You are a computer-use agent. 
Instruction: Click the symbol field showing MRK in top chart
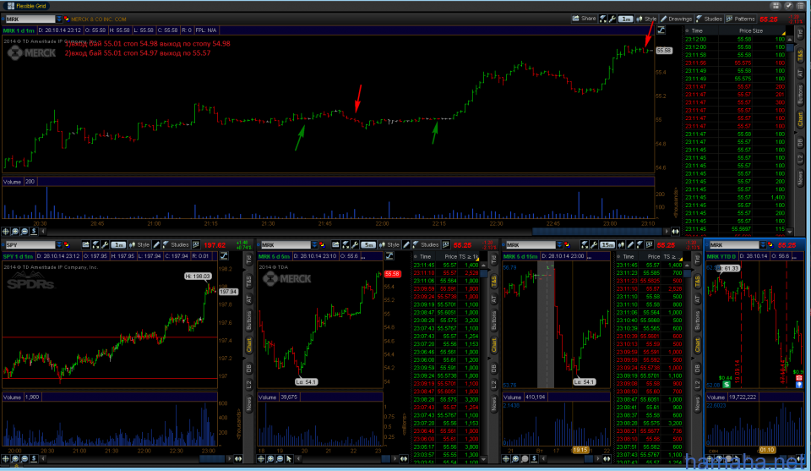30,19
